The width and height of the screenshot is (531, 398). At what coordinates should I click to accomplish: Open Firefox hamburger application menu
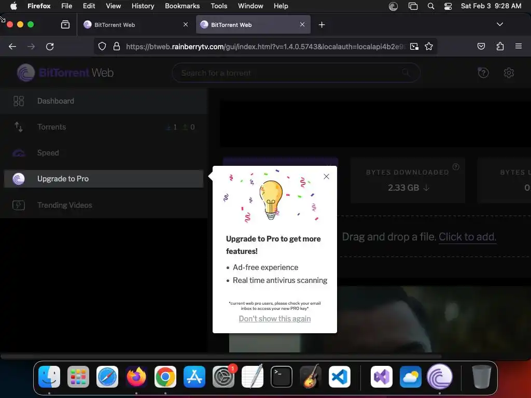tap(518, 46)
